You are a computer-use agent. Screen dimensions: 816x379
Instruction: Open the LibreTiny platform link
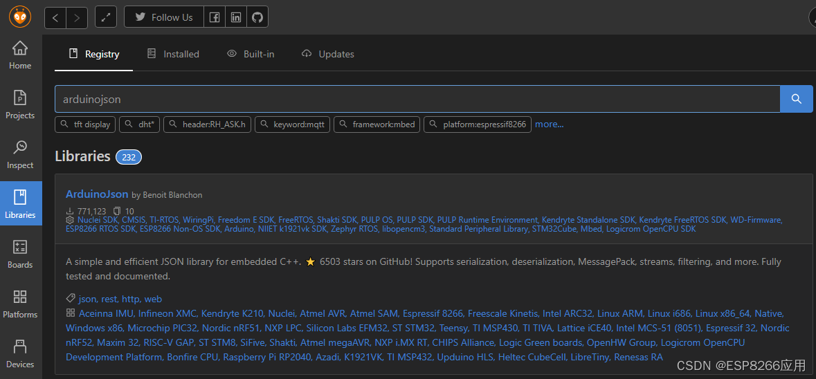click(590, 357)
